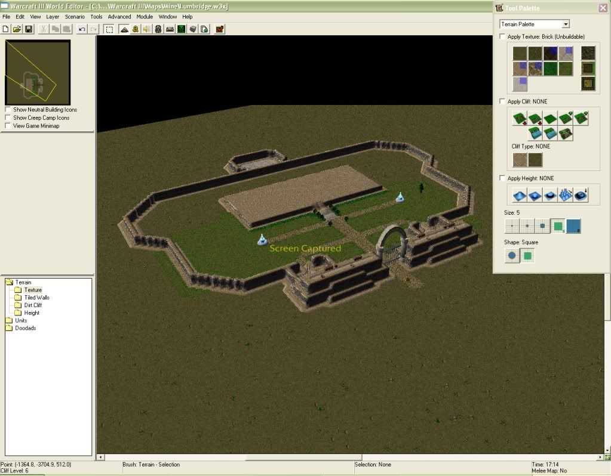
Task: Select the Raise height tool
Action: (520, 195)
